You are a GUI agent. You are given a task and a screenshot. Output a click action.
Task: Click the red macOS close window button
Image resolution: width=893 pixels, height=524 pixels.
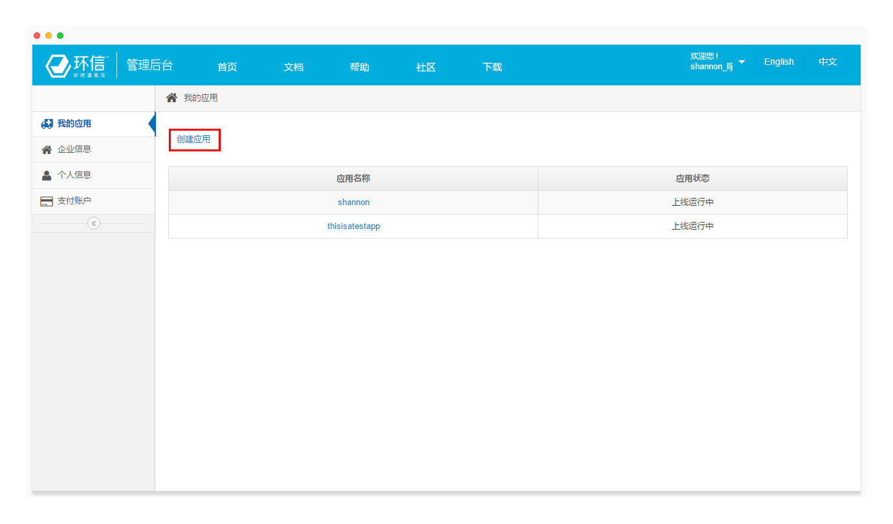tap(37, 36)
